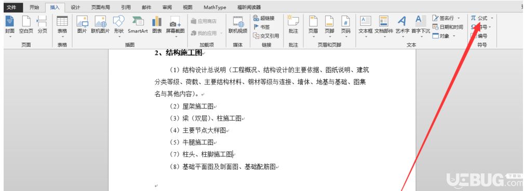Insert an object (对象)
Screen dimensions: 524x191
click(x=441, y=36)
